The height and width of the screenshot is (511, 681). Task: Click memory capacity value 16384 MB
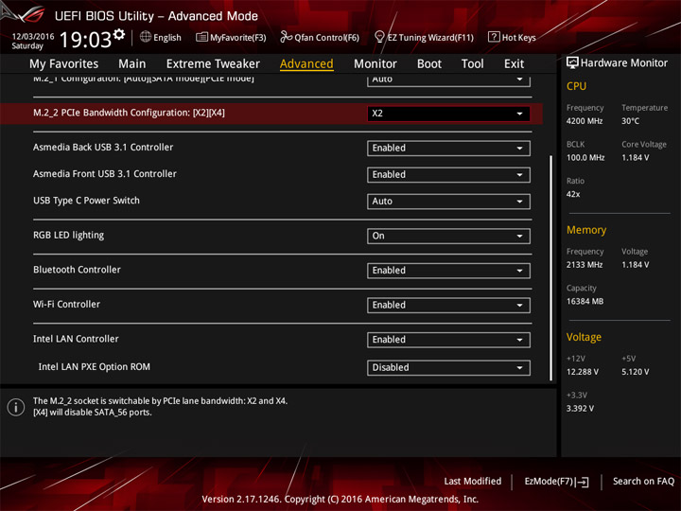(585, 301)
